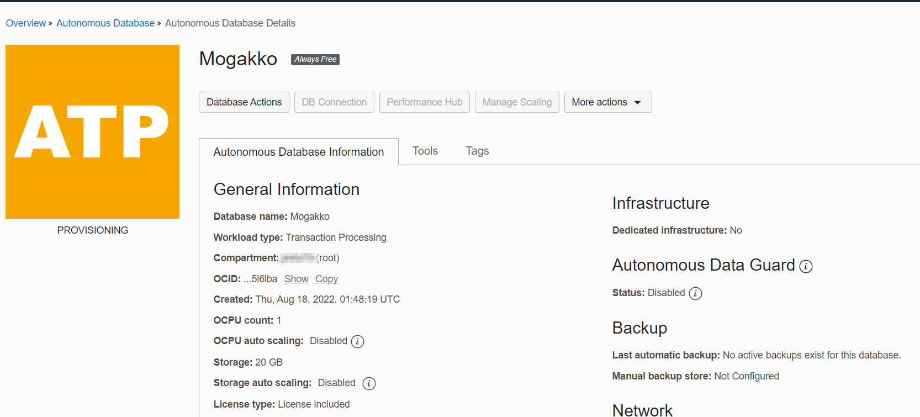Click the '20 GB' storage value
The image size is (920, 417).
[x=269, y=362]
